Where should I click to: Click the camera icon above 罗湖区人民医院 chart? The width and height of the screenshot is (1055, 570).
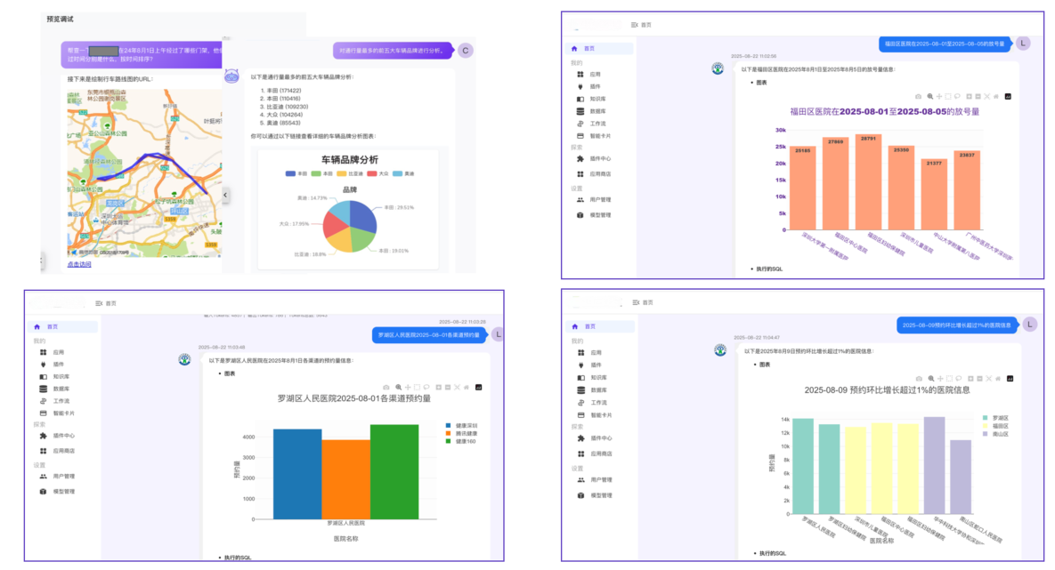pyautogui.click(x=386, y=387)
